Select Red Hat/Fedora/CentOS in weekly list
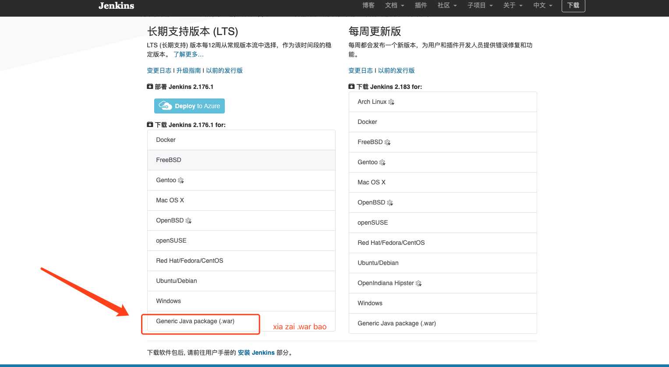 coord(443,243)
